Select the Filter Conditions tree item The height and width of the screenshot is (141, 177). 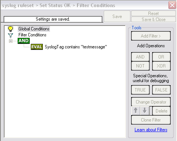coord(32,35)
